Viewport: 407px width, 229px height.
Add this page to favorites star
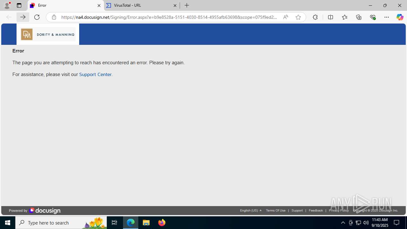(x=298, y=17)
